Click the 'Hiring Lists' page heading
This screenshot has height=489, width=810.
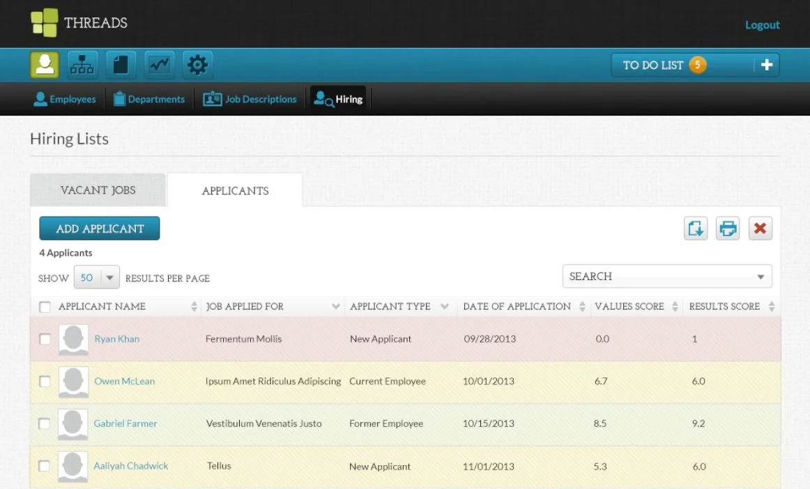69,139
